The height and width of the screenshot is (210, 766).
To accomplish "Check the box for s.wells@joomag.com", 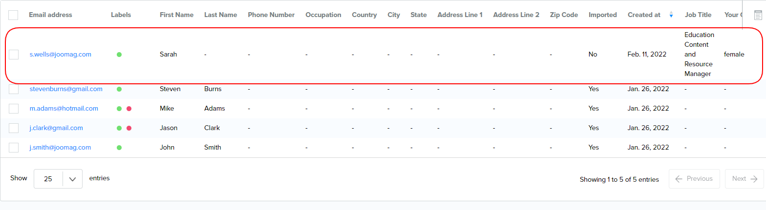I will click(x=14, y=55).
